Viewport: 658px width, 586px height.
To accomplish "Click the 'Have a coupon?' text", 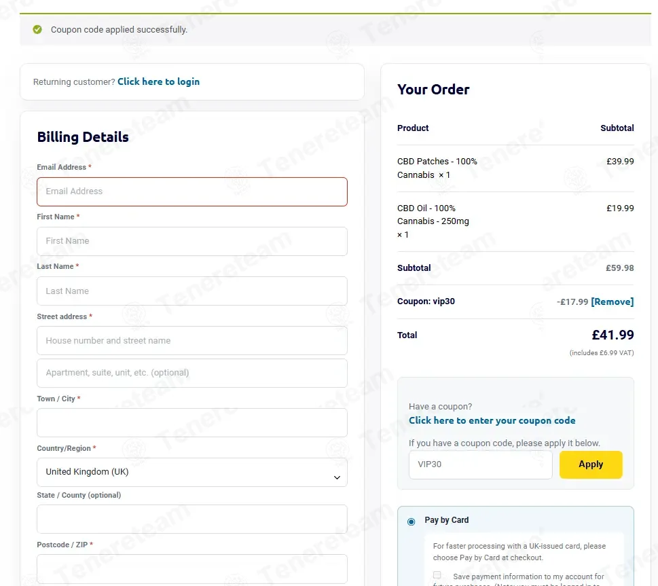I will [x=440, y=406].
